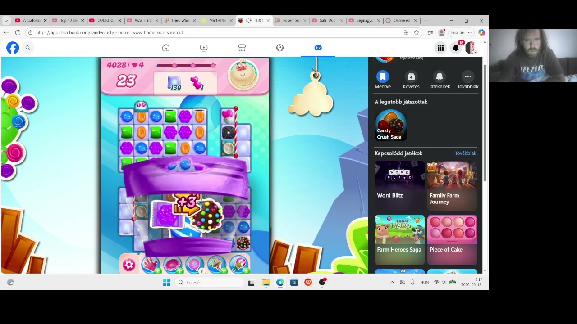Image resolution: width=577 pixels, height=324 pixels.
Task: Open OBS Studio taskbar icon
Action: coord(322,282)
